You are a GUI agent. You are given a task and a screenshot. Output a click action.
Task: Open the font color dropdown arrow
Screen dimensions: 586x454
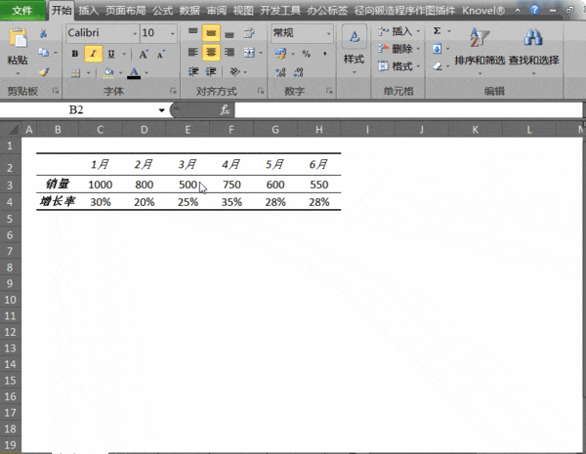point(146,72)
